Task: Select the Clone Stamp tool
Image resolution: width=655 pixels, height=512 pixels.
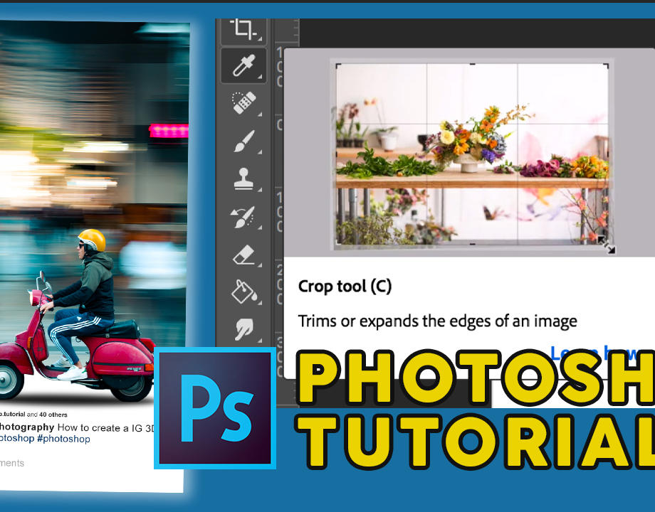Action: [x=243, y=179]
